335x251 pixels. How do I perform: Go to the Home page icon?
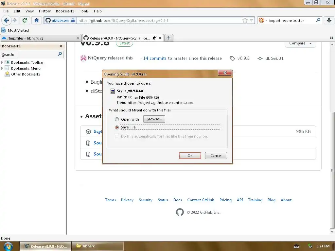pos(37,21)
